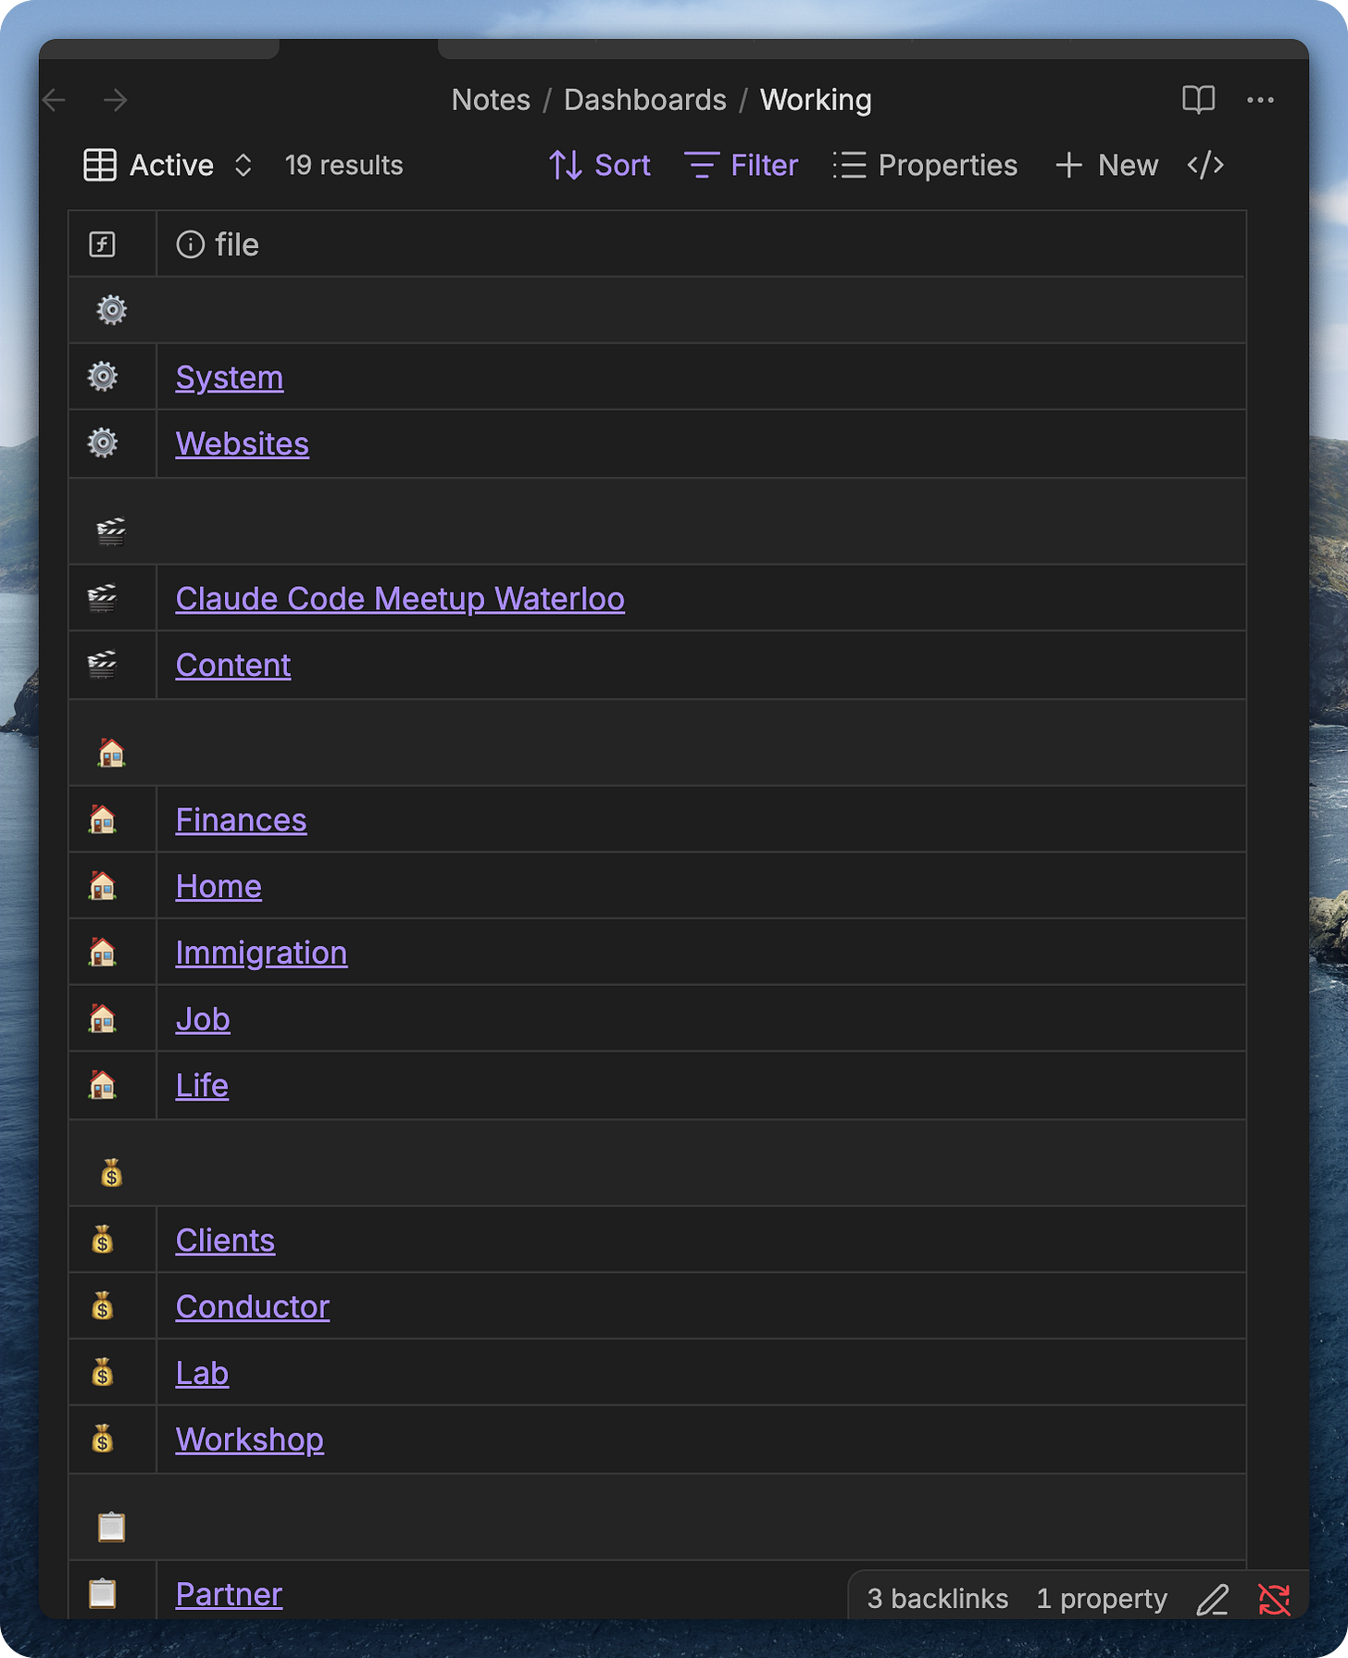The image size is (1348, 1658).
Task: Go back with the left arrow
Action: point(56,100)
